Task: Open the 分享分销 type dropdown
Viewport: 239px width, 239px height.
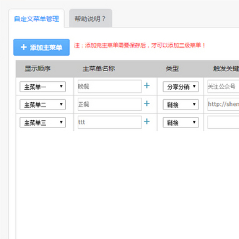Action: (x=180, y=86)
